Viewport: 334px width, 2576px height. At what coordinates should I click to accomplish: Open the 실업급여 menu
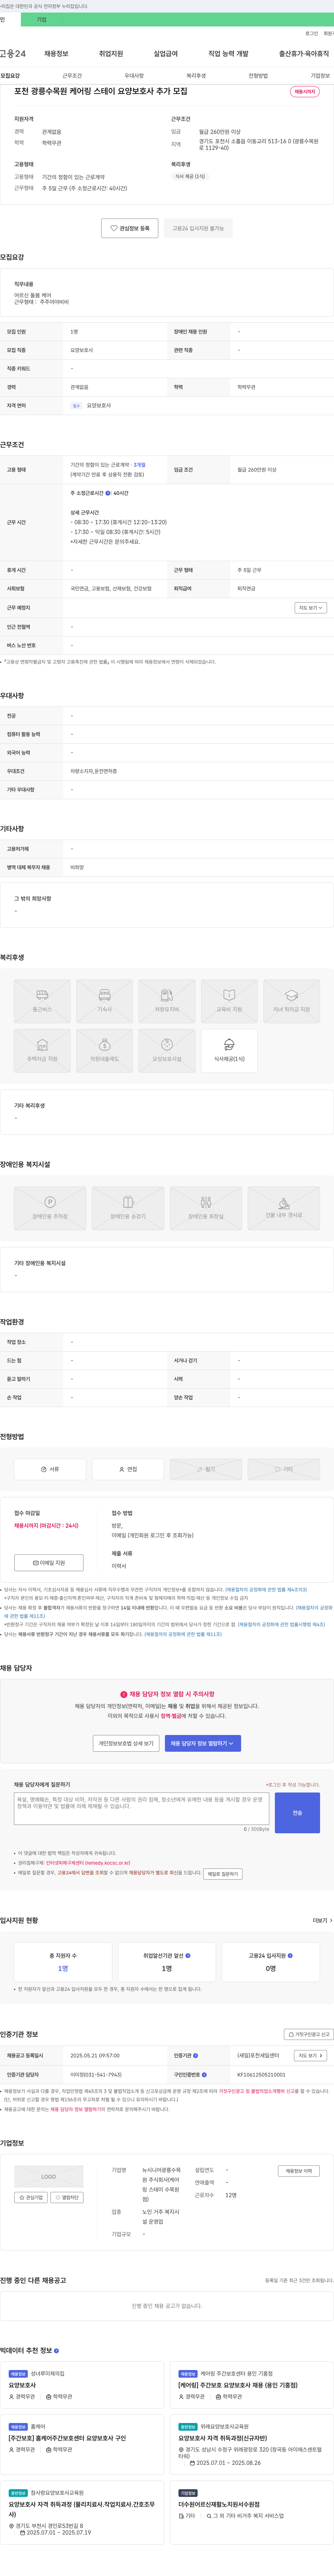(166, 54)
